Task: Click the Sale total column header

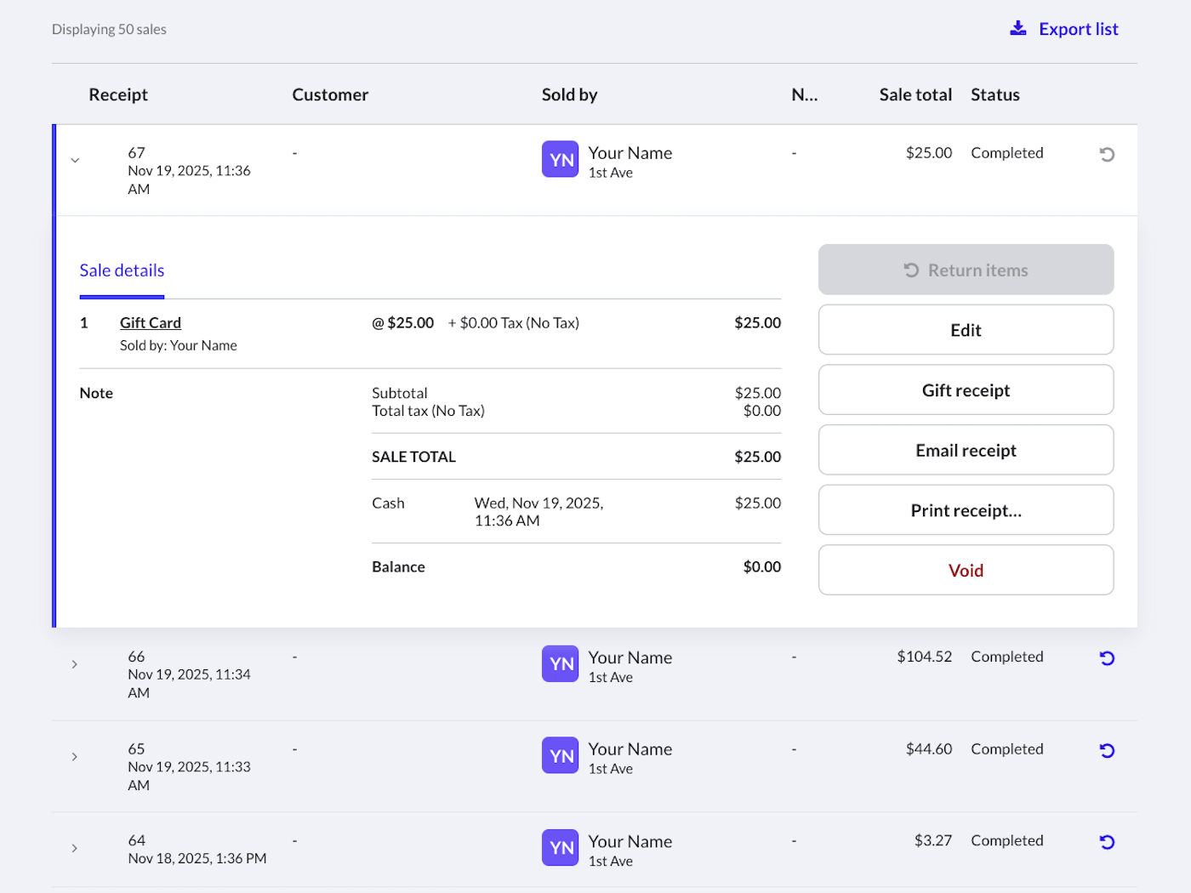Action: click(915, 94)
